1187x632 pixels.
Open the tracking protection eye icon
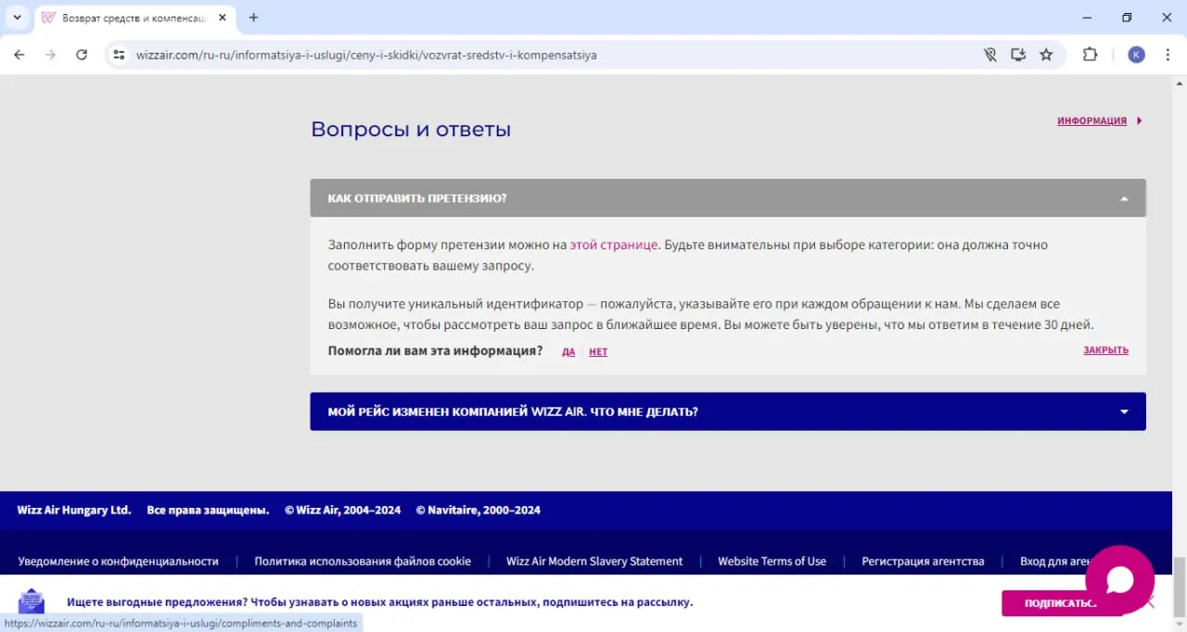pos(990,55)
